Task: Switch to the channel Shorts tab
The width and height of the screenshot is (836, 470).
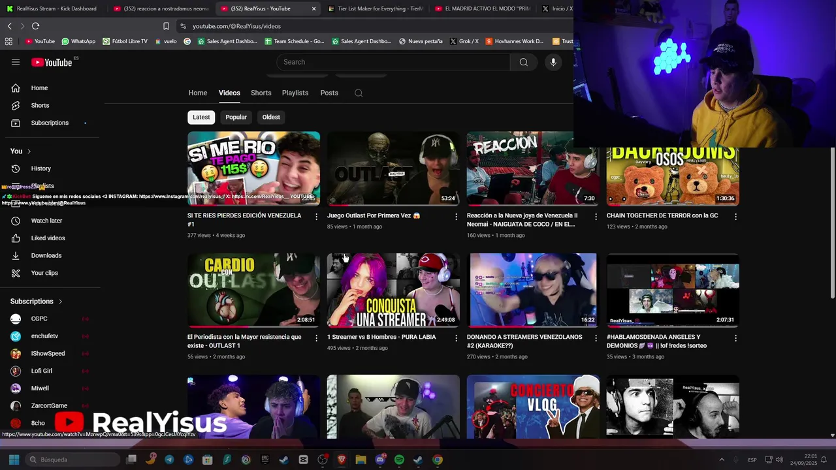Action: pos(261,93)
